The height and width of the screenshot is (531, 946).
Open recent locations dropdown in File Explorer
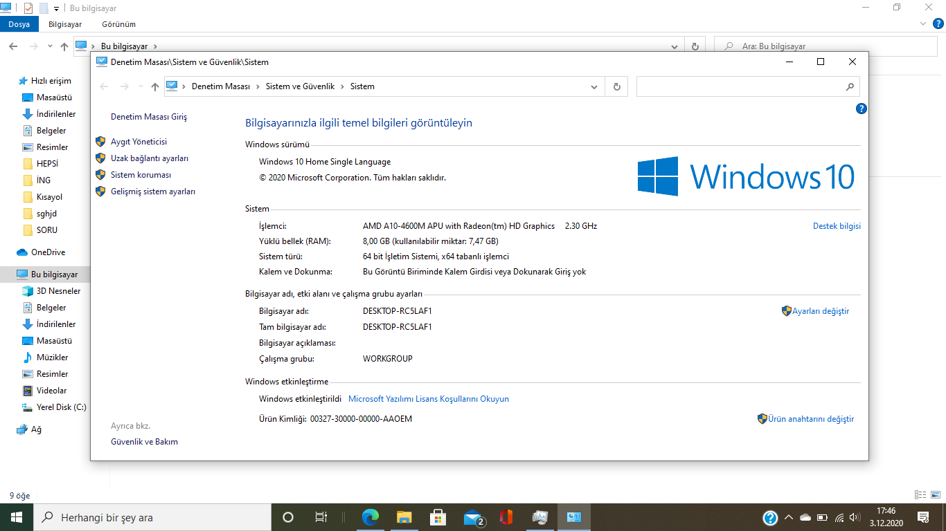(x=50, y=46)
